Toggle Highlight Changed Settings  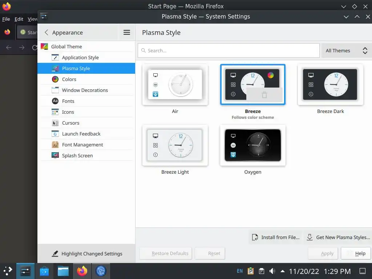coord(87,254)
